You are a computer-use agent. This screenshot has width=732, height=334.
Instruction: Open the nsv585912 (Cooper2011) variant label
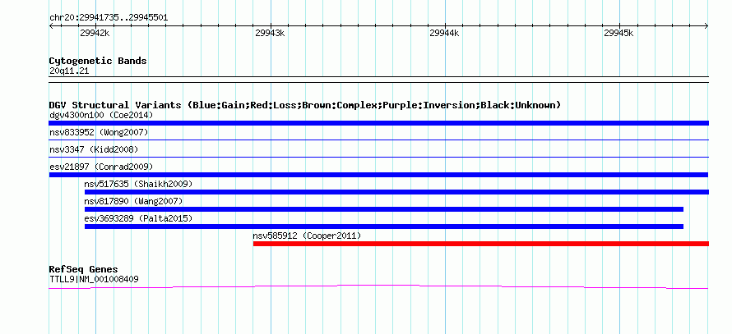[x=307, y=236]
